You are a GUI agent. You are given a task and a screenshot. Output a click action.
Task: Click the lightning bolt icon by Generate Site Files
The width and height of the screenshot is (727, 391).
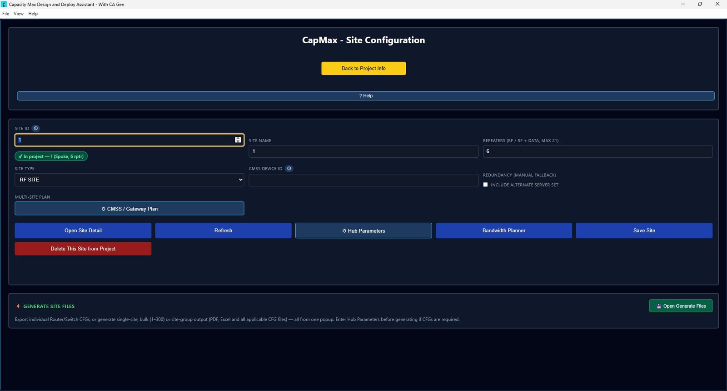coord(18,306)
